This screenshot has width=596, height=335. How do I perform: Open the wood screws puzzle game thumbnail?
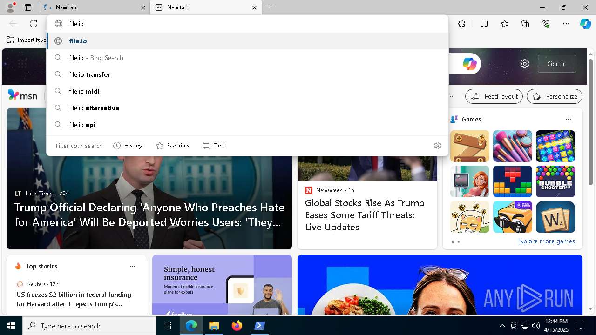pyautogui.click(x=469, y=146)
